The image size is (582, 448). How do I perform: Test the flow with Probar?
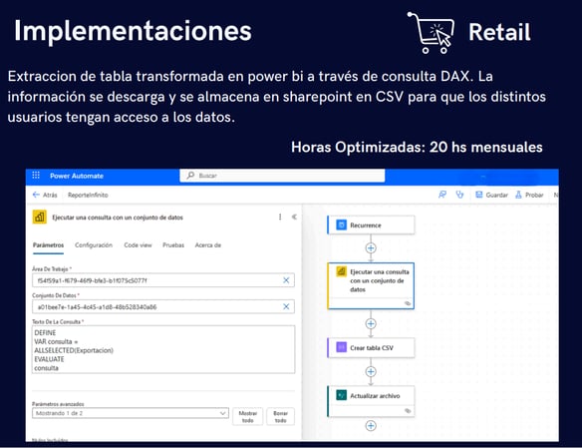click(529, 195)
